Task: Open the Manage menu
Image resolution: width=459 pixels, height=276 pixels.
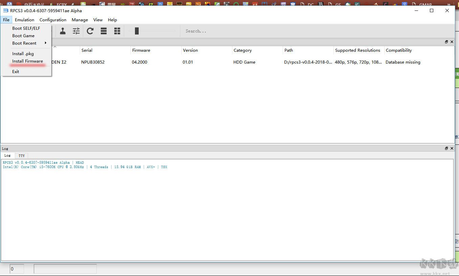Action: pyautogui.click(x=80, y=20)
